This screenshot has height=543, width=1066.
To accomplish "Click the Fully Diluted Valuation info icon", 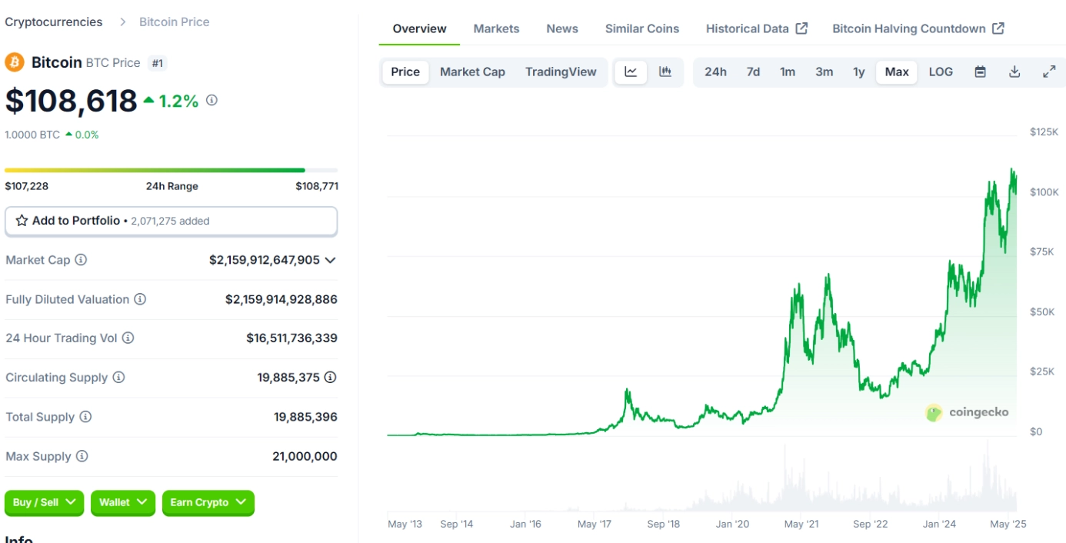I will [x=140, y=299].
